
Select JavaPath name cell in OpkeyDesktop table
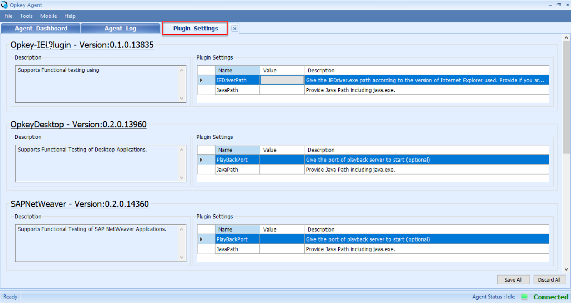click(x=238, y=170)
